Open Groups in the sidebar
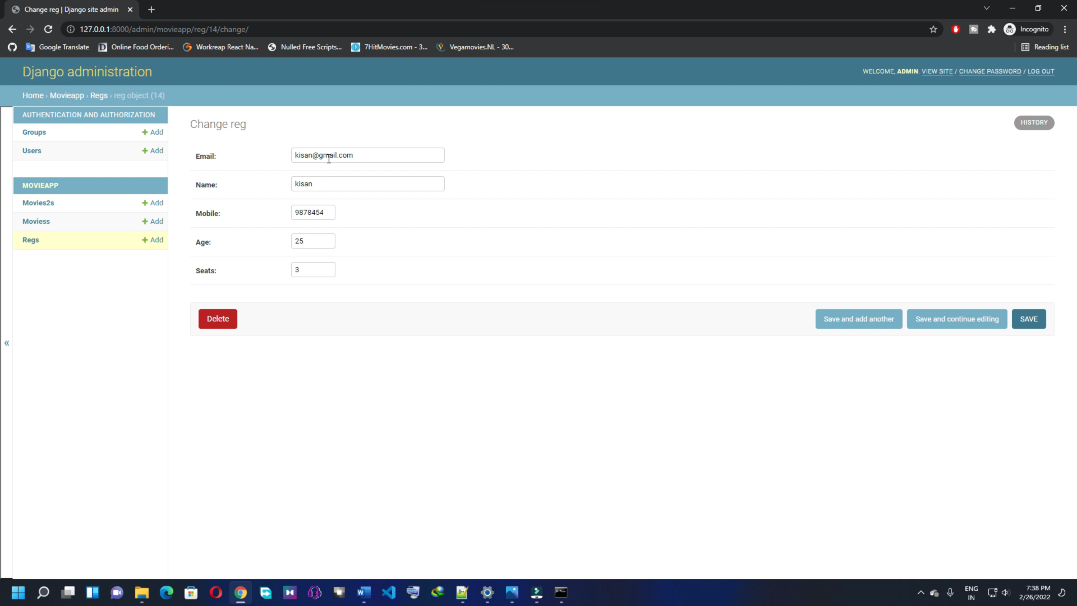This screenshot has width=1077, height=606. 34,132
